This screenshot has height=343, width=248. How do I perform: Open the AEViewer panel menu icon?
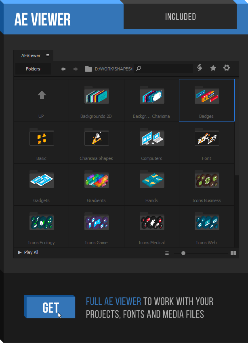[48, 55]
